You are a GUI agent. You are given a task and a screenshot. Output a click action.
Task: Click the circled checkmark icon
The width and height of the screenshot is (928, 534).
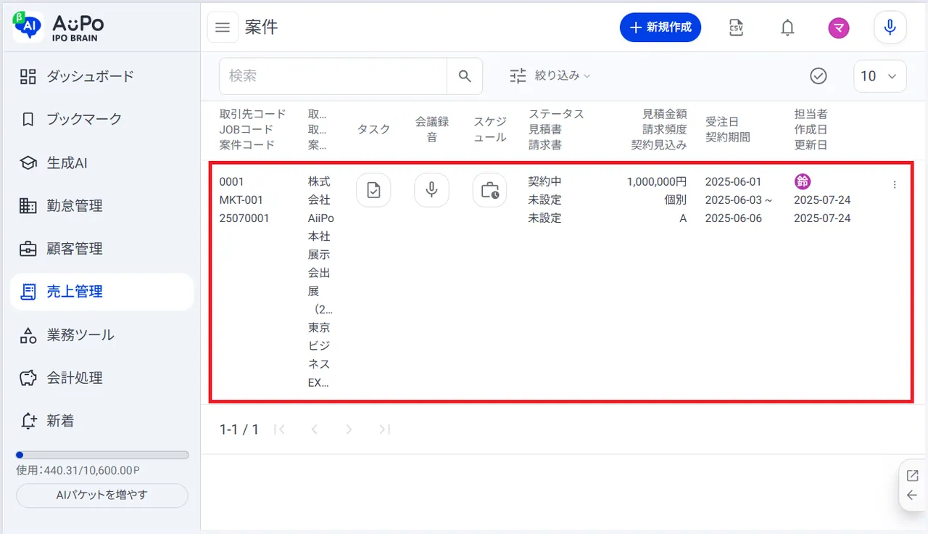(x=819, y=75)
